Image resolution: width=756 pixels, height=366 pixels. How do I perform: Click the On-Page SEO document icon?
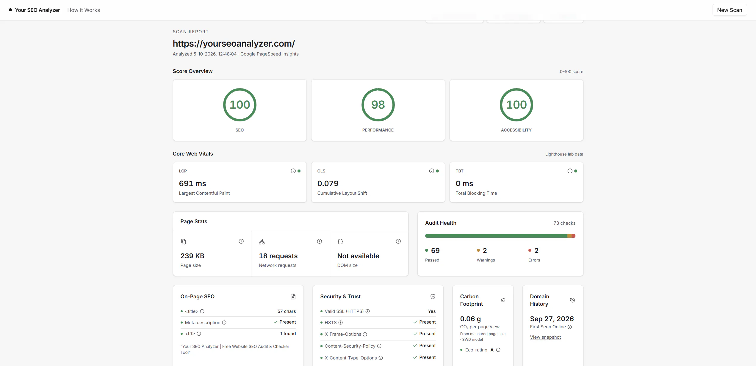(x=293, y=297)
